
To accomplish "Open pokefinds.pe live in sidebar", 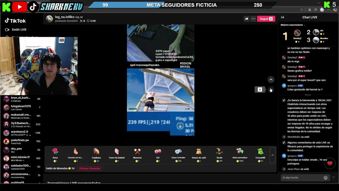I will pyautogui.click(x=22, y=141).
